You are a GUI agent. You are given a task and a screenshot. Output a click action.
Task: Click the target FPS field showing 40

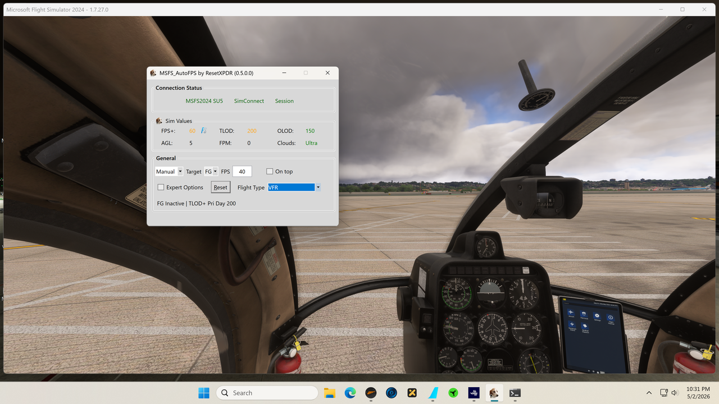242,172
